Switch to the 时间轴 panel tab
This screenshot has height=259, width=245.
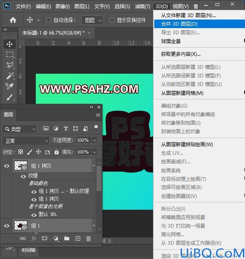[28, 250]
